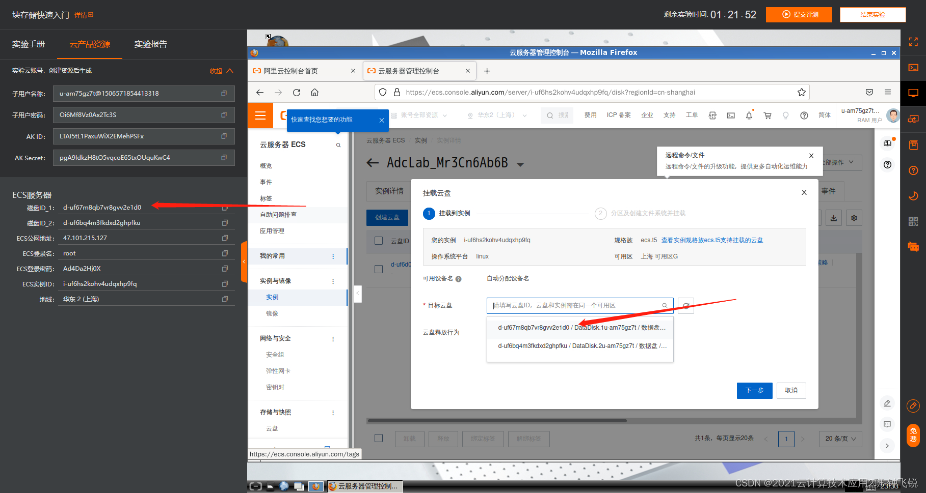The height and width of the screenshot is (493, 926).
Task: Open Firefox hamburger menu
Action: (888, 93)
